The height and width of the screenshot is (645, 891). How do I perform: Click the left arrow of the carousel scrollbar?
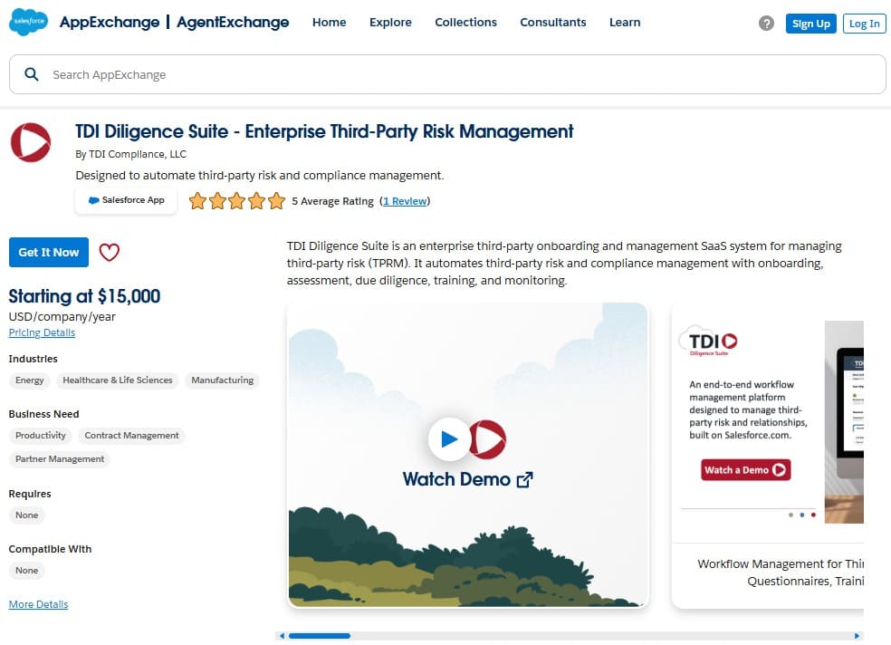click(x=282, y=636)
